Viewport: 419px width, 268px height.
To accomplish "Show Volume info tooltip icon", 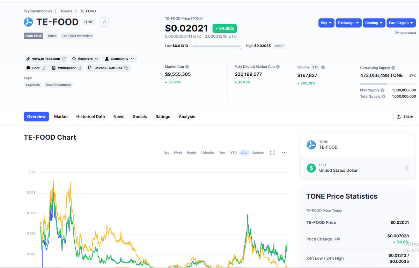I will point(323,67).
